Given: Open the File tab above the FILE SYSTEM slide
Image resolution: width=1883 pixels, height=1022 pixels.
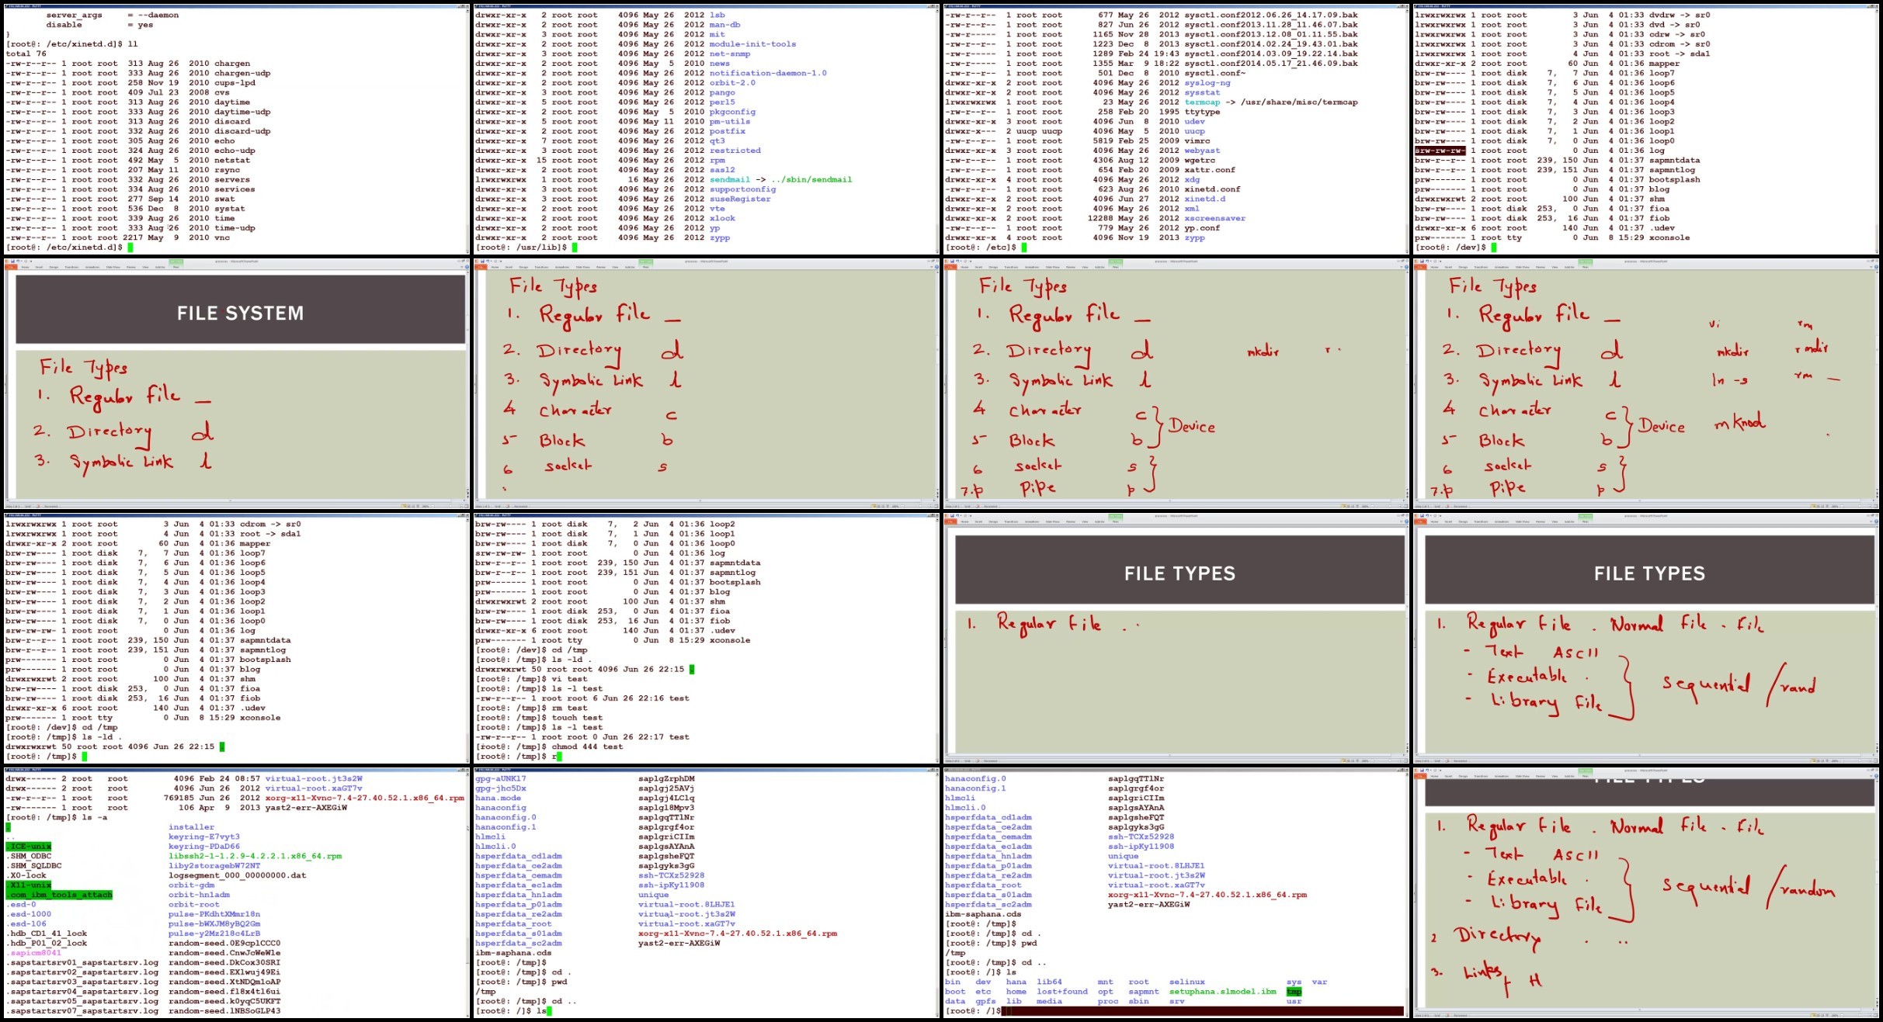Looking at the screenshot, I should [x=12, y=267].
